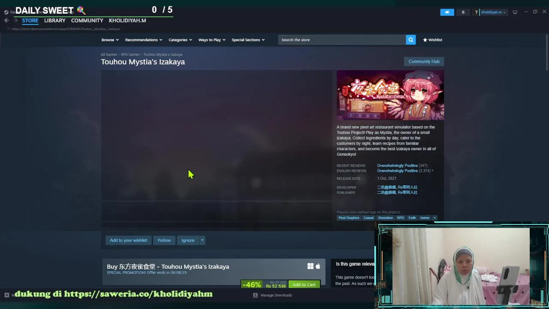The height and width of the screenshot is (309, 549).
Task: Follow this game
Action: pos(164,240)
